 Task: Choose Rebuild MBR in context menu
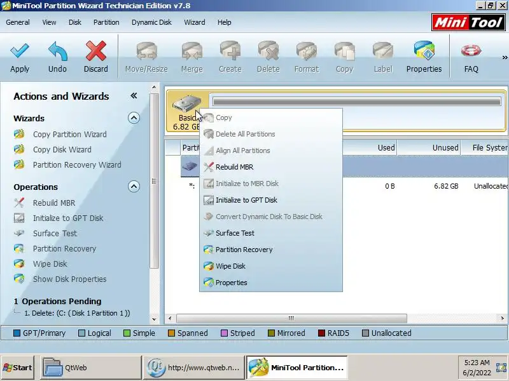click(271, 167)
